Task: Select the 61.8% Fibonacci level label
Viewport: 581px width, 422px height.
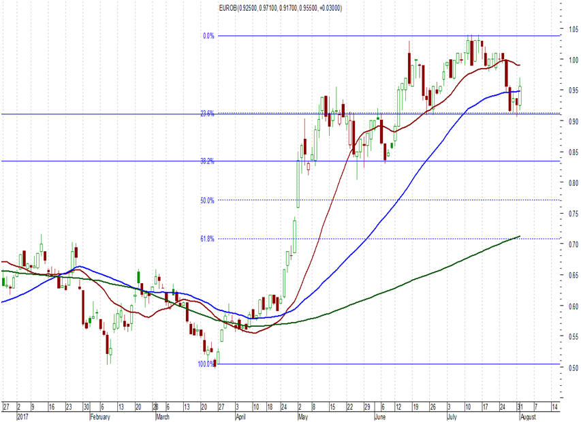Action: [x=207, y=239]
